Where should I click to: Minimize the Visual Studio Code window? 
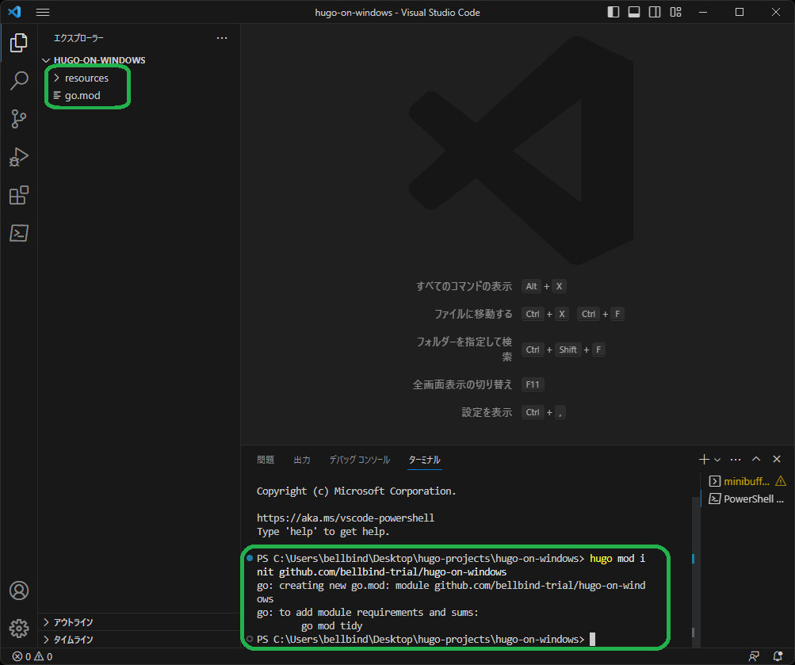703,12
